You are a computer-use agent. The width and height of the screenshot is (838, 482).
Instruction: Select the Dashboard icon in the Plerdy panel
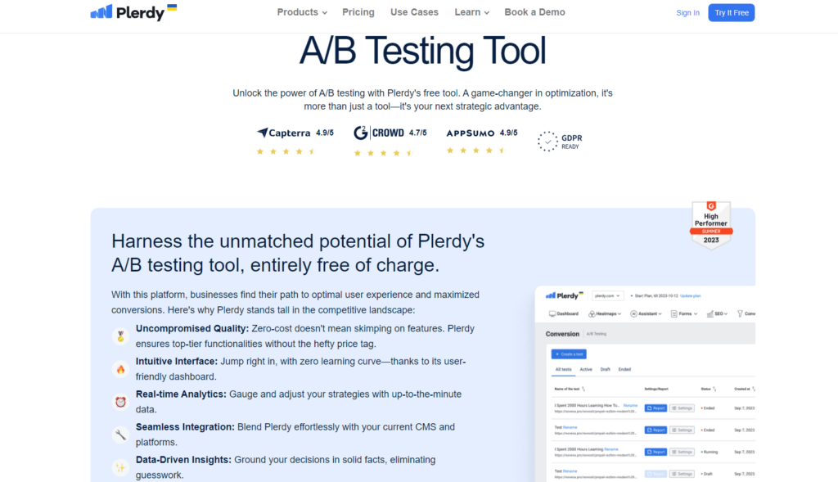[x=552, y=313]
